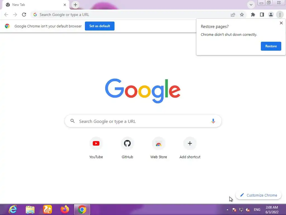This screenshot has height=215, width=286.
Task: Open UC Browser from the taskbar
Action: pyautogui.click(x=47, y=209)
